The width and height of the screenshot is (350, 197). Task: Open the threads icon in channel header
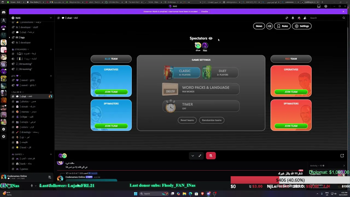coord(287,18)
